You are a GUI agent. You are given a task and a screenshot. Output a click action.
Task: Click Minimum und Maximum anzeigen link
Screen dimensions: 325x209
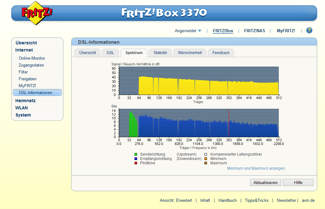pos(256,168)
